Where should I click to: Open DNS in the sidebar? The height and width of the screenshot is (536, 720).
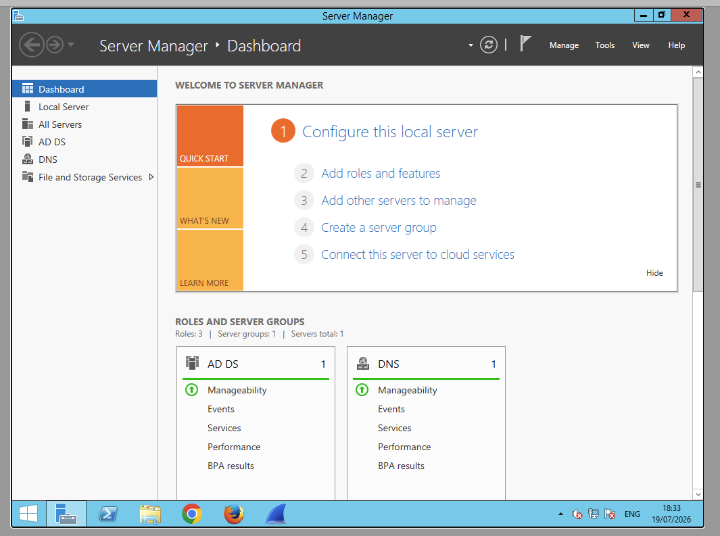85,160
